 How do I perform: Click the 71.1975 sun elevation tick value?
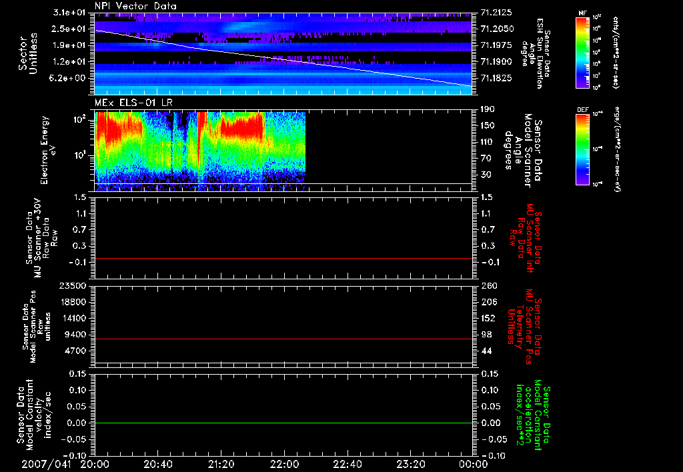click(x=496, y=45)
